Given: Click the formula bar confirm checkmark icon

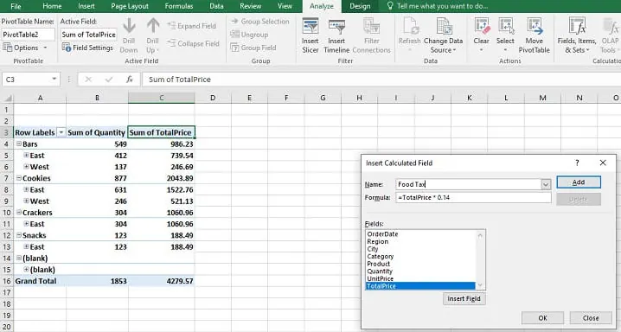Looking at the screenshot, I should 108,80.
